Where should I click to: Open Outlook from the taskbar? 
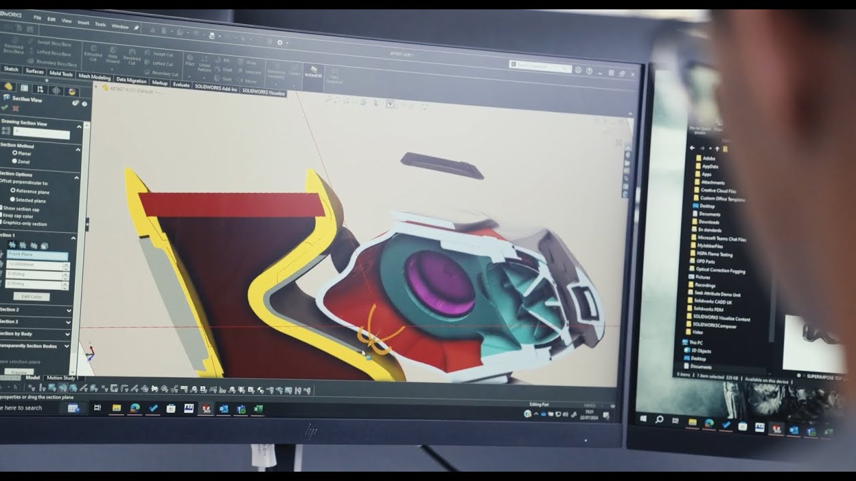(224, 409)
